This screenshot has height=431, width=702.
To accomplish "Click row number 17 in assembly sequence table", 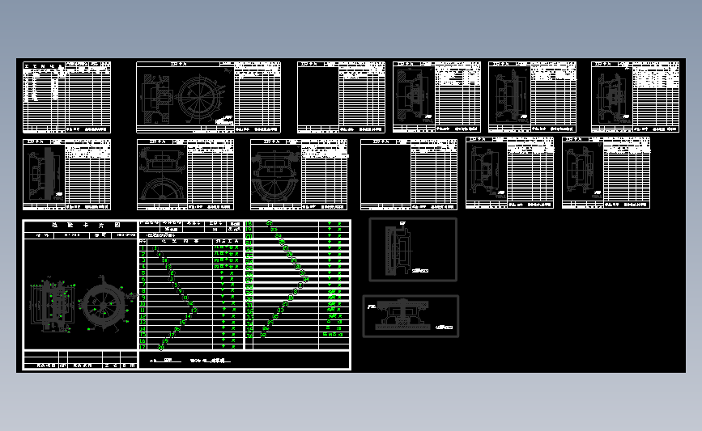I will pos(143,347).
